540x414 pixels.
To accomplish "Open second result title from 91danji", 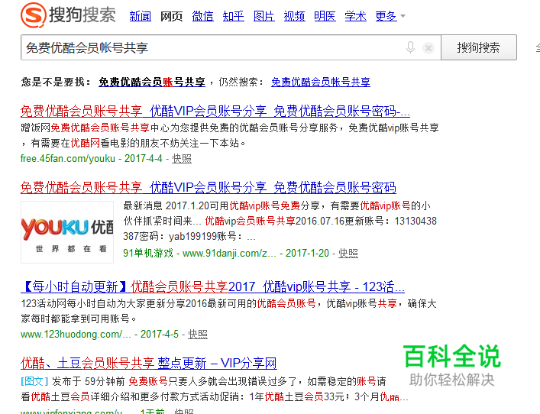I will (x=208, y=187).
